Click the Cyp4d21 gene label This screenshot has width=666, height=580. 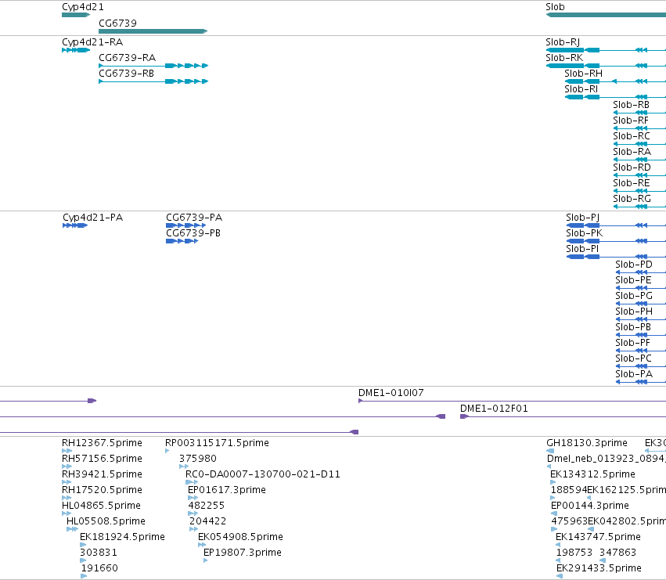click(83, 7)
